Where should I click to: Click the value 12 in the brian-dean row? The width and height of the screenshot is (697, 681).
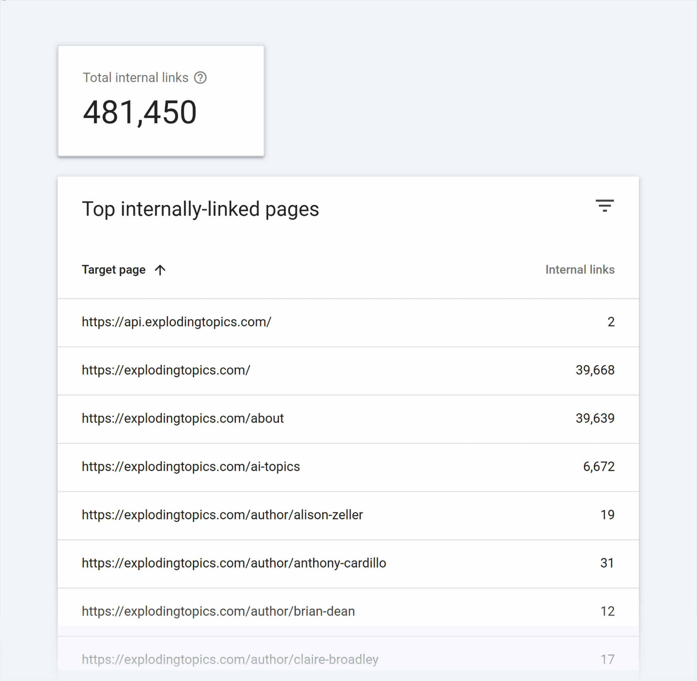coord(607,612)
